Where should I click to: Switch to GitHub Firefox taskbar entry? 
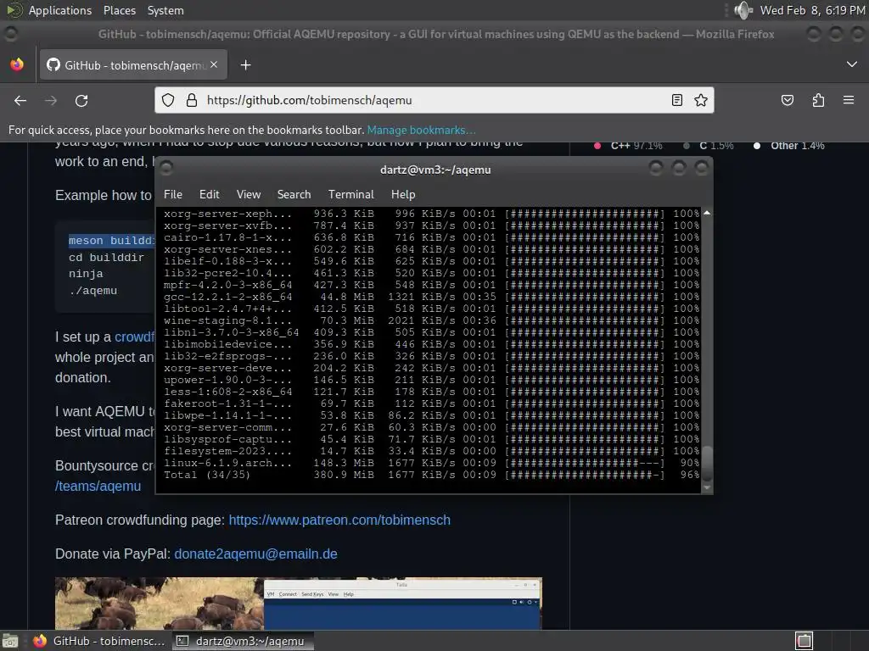[98, 641]
